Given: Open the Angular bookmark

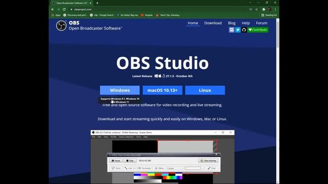Looking at the screenshot, I should pos(147,15).
